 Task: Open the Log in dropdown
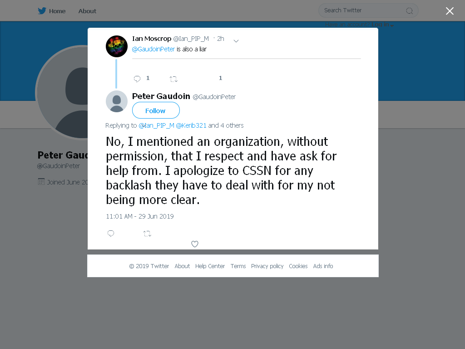[x=382, y=25]
